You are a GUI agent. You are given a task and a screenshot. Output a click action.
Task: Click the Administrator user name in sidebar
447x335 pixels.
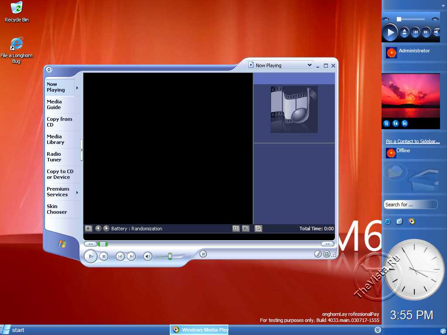(x=414, y=51)
